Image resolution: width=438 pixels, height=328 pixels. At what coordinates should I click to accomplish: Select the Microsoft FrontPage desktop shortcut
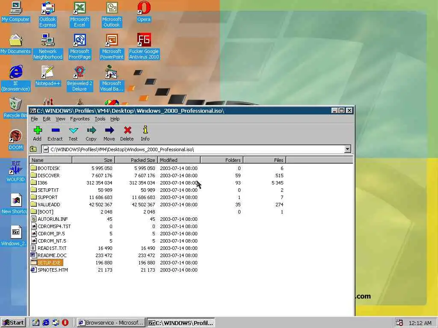[x=80, y=47]
